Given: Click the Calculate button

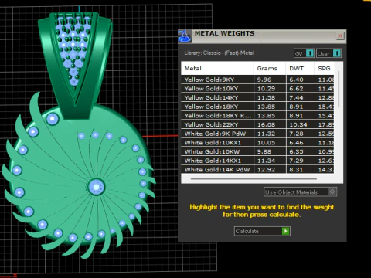Looking at the screenshot, I should [x=262, y=231].
